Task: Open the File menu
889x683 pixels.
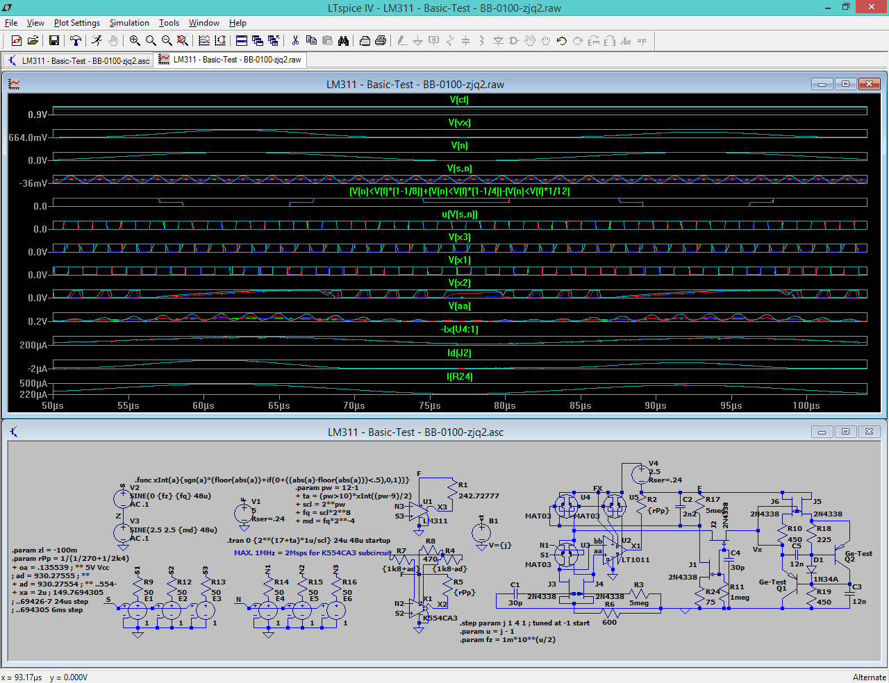Action: click(11, 23)
